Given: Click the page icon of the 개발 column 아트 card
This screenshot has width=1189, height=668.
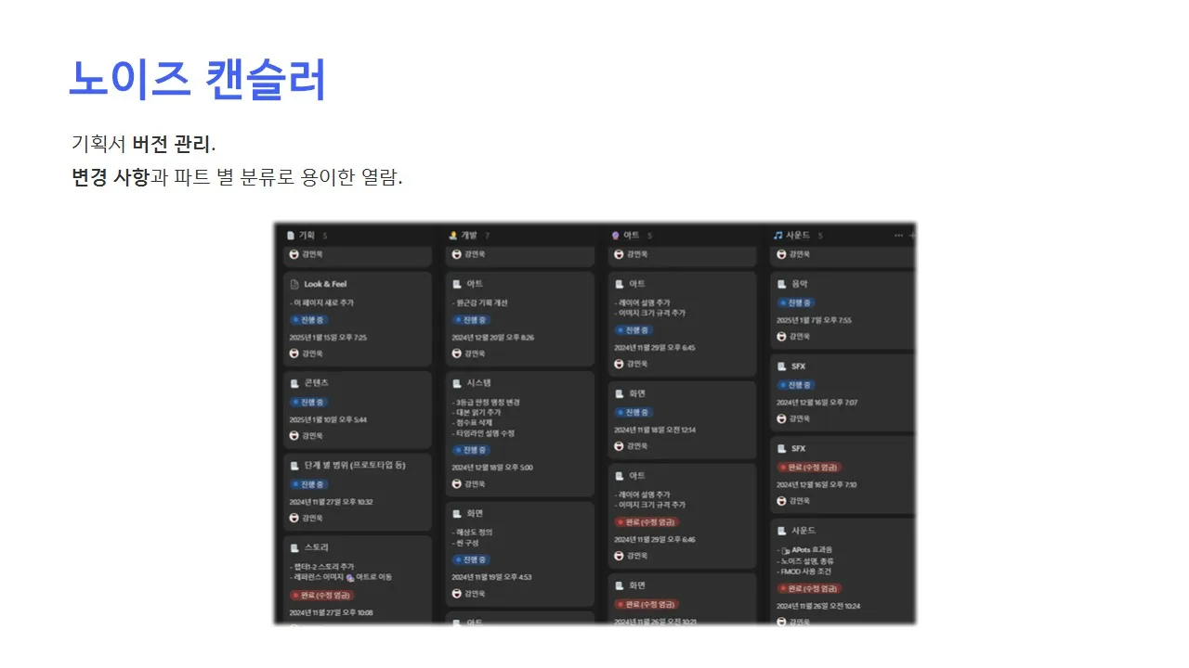Looking at the screenshot, I should 457,284.
